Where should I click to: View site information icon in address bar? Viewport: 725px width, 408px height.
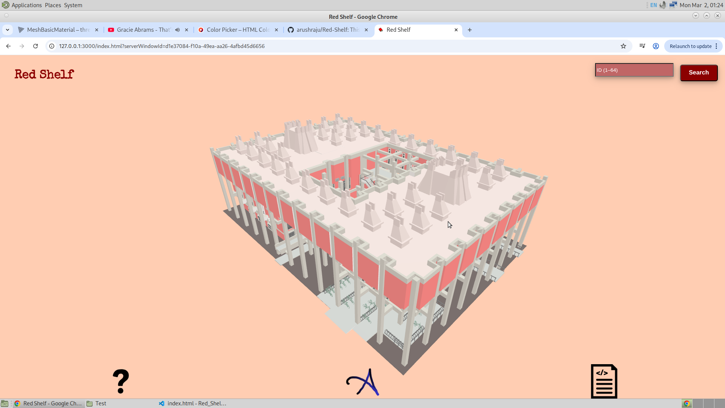click(x=52, y=46)
